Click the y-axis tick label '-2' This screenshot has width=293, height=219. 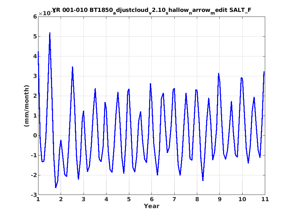click(x=34, y=175)
